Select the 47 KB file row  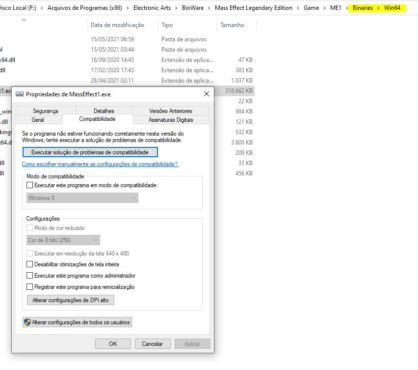[127, 60]
